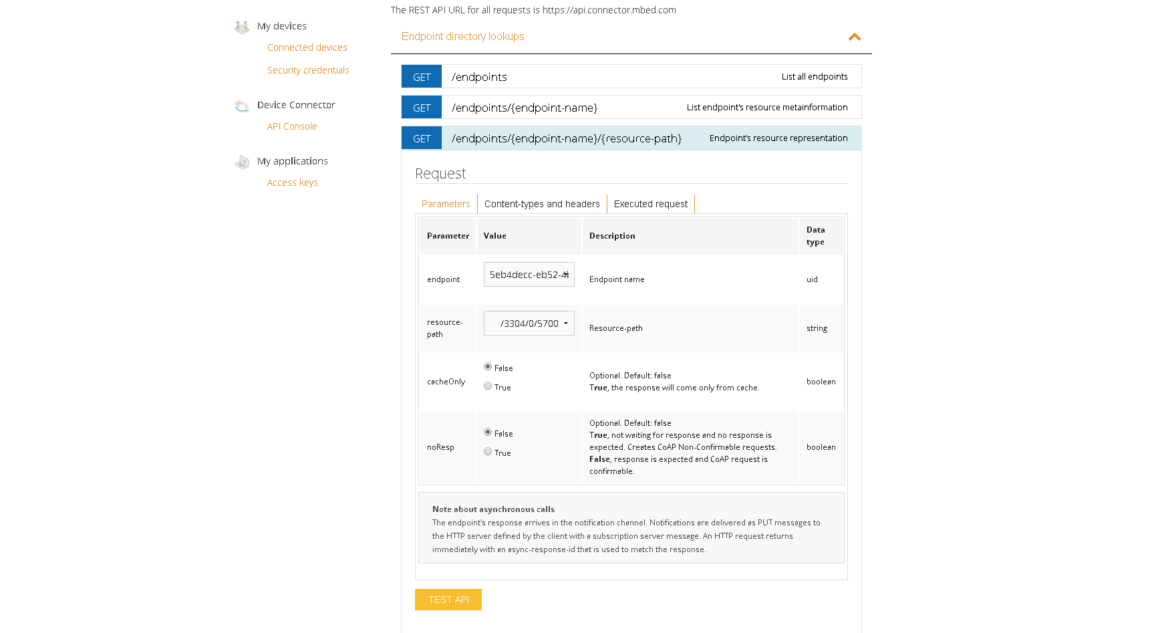Screen dimensions: 1150x633
Task: Click the My applications icon
Action: tap(242, 162)
